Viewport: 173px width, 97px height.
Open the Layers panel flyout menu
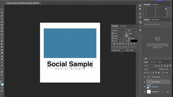(171, 62)
